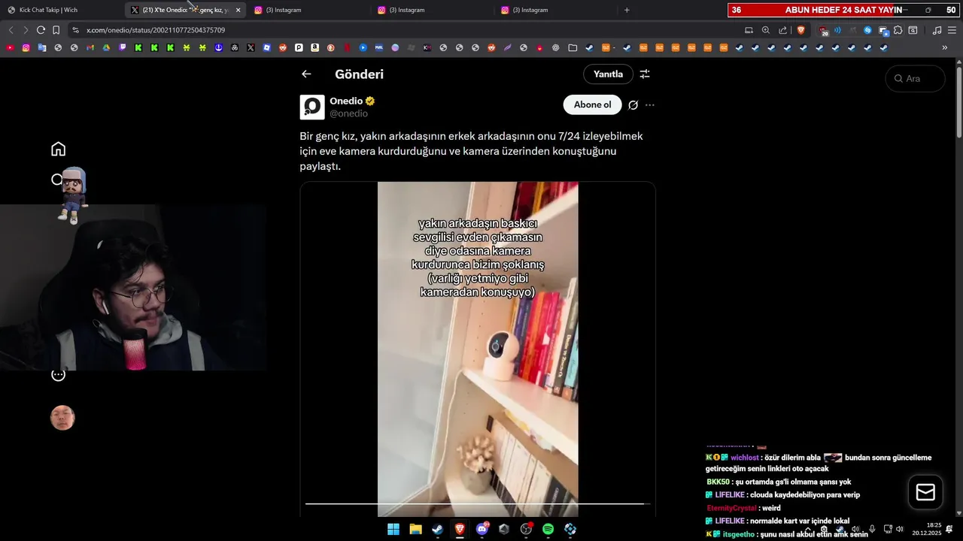Open the browser Extensions puzzle icon
This screenshot has height=541, width=963.
click(x=898, y=30)
